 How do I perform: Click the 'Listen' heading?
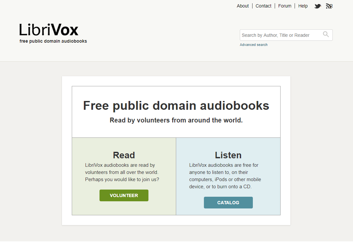228,155
